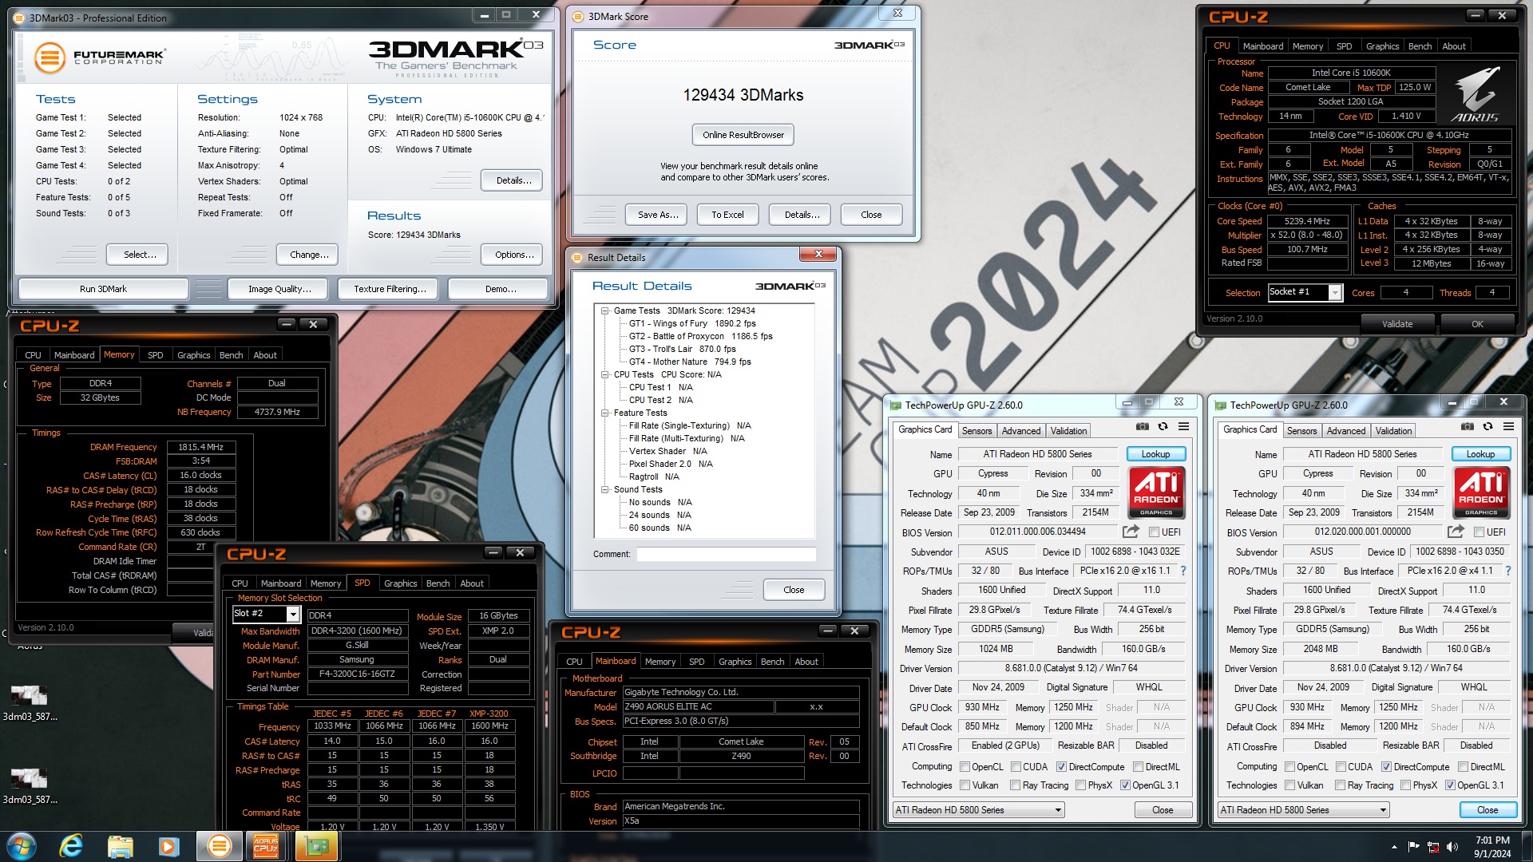Click ATI Radeon logo in 1024 MB GPU-Z window

(1156, 492)
